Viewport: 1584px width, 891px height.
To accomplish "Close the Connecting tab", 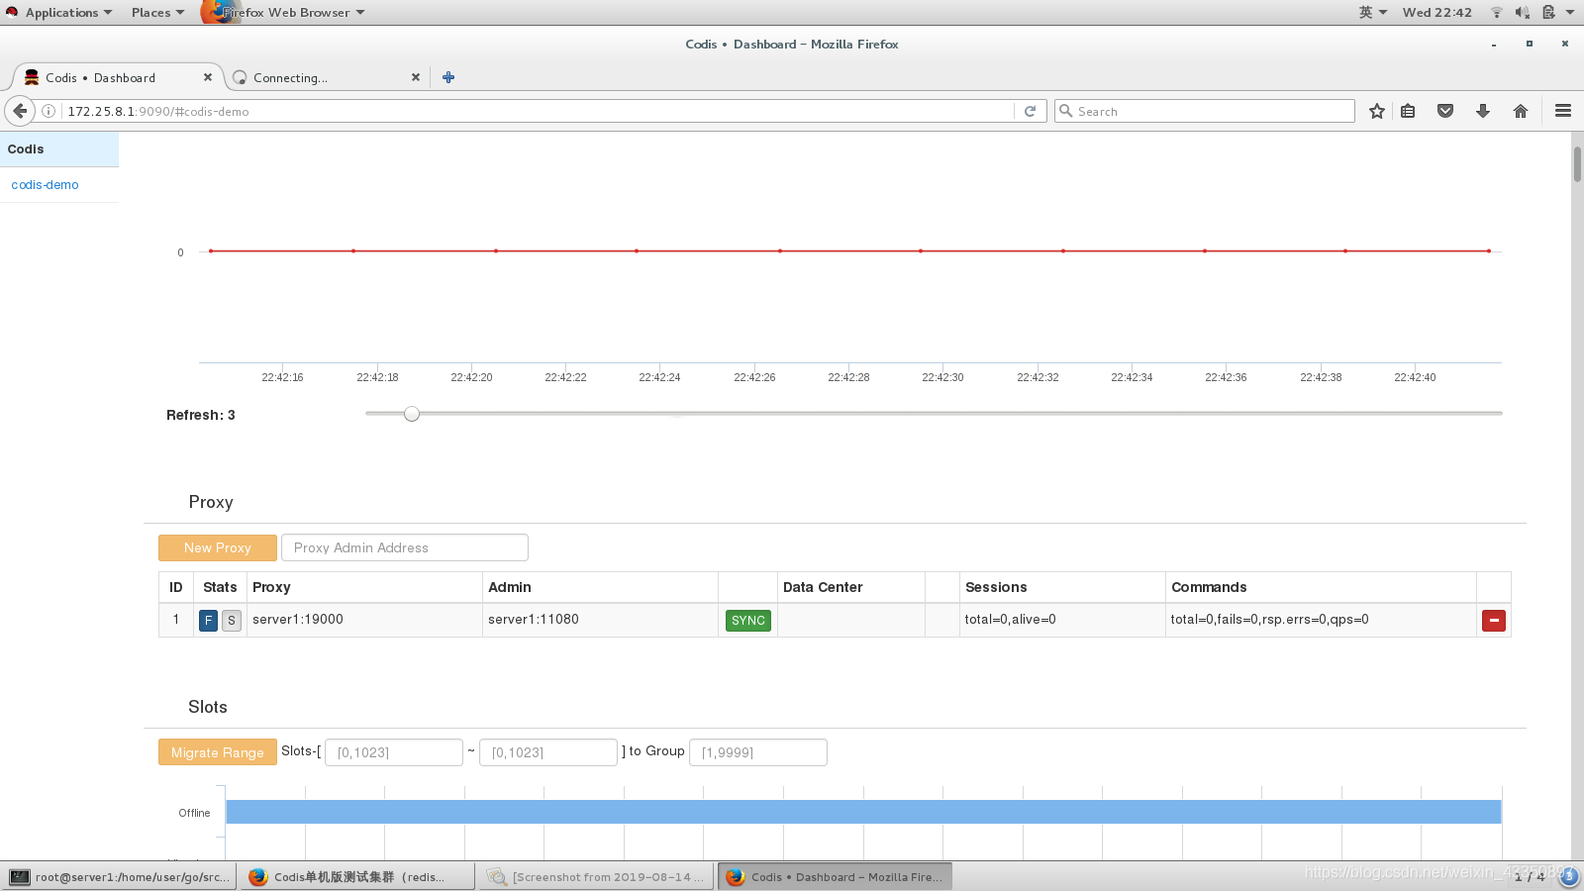I will [x=416, y=77].
